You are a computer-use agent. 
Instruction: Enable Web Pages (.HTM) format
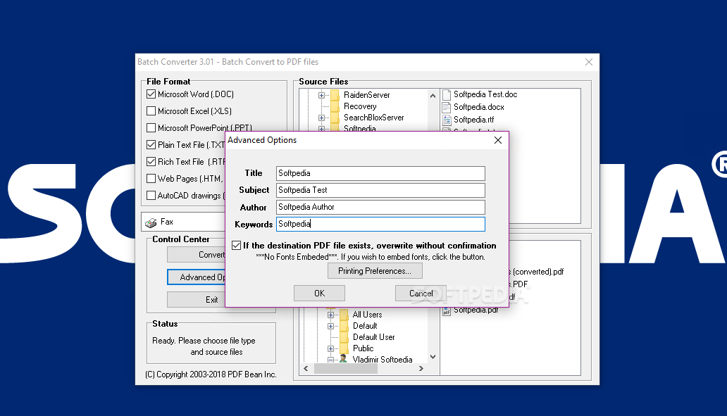click(x=151, y=178)
